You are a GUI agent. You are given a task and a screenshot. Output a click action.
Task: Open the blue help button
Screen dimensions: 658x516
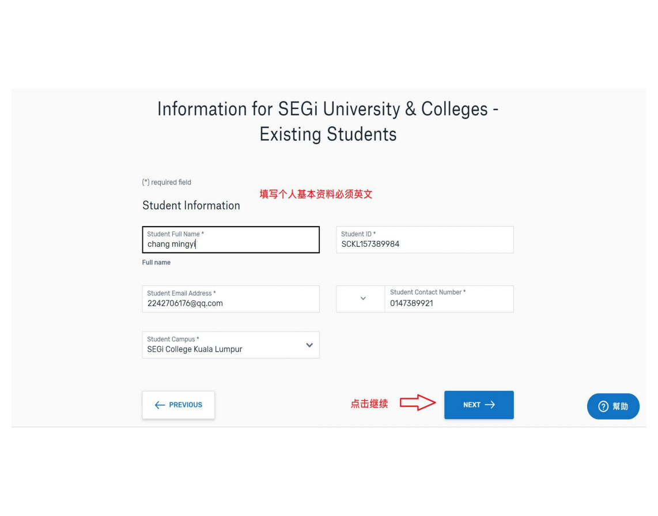click(x=613, y=406)
